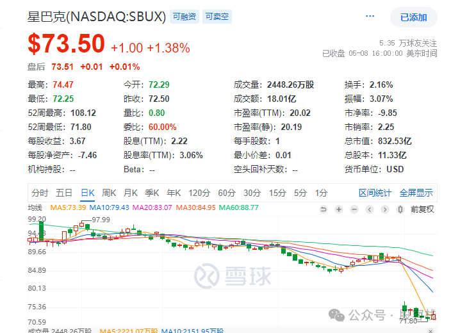Screen dimensions: 451x333
Task: Select the 月K chart tab
Action: [x=131, y=193]
